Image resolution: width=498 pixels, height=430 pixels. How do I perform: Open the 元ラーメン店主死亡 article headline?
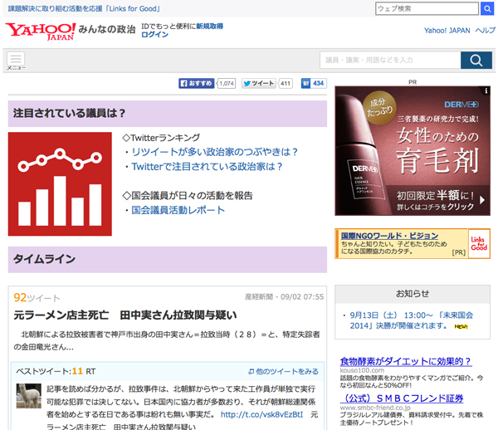point(125,315)
